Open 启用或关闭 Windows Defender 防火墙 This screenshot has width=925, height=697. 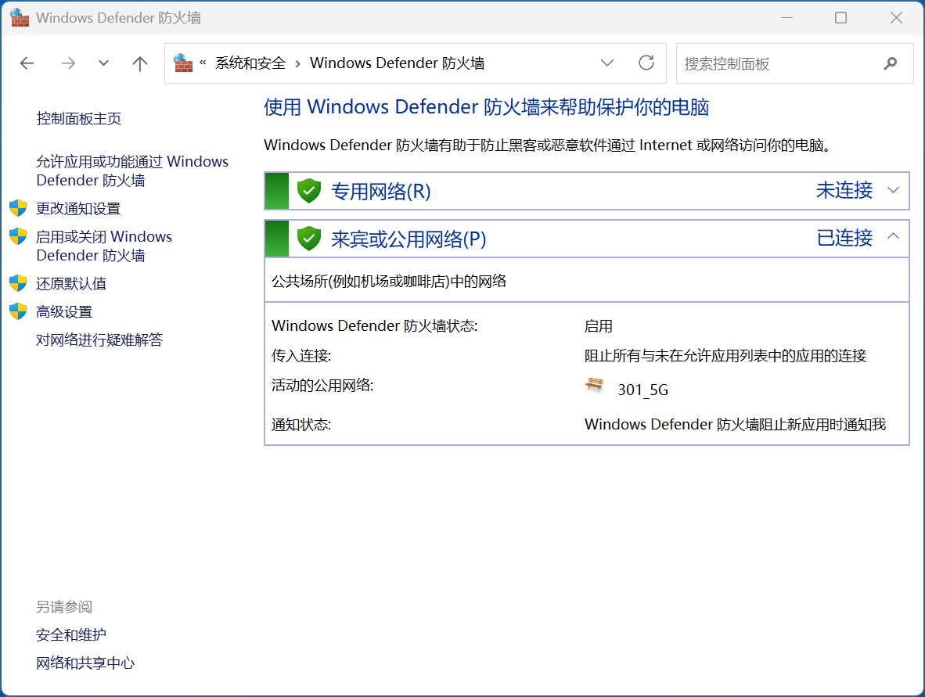(x=104, y=246)
